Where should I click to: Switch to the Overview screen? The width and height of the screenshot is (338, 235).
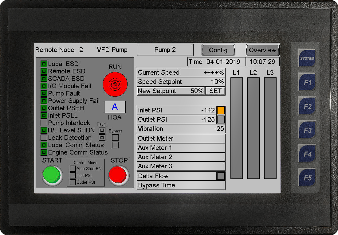click(x=262, y=50)
